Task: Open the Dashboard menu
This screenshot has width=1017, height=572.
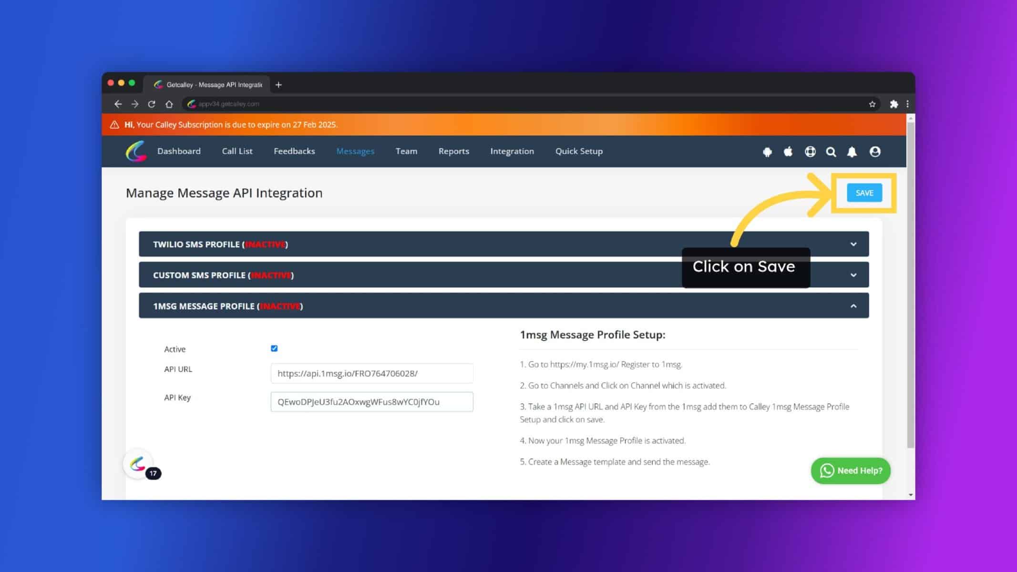Action: tap(179, 151)
